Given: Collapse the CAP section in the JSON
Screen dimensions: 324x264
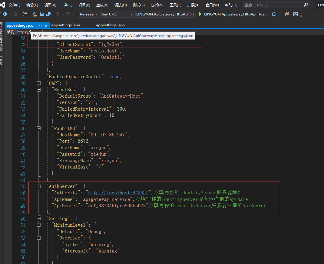Looking at the screenshot, I should point(39,83).
